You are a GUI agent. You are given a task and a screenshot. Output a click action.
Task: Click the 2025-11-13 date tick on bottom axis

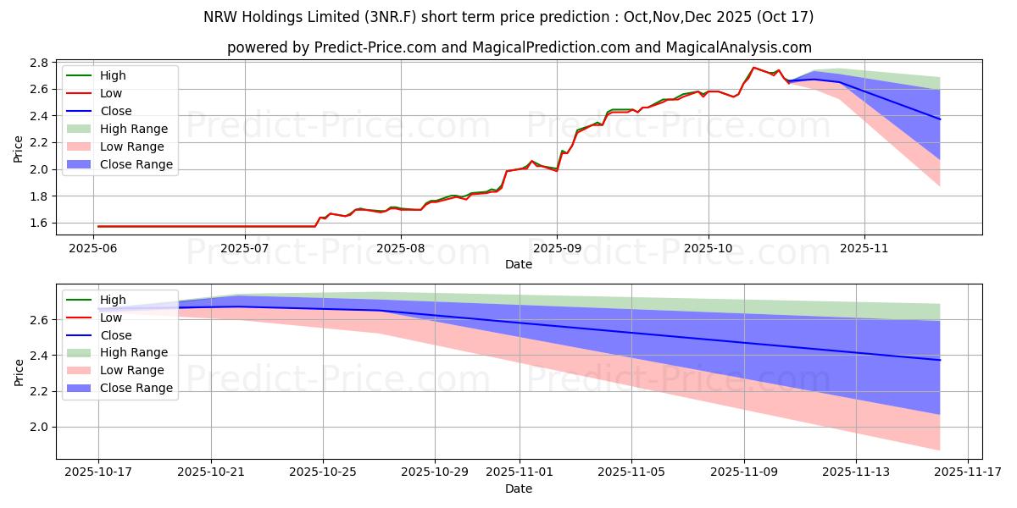[856, 472]
